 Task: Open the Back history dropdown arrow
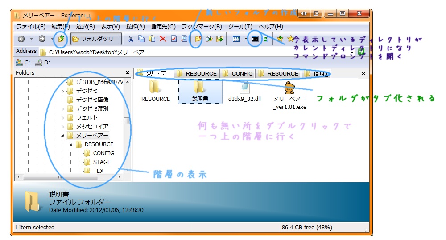(x=31, y=39)
